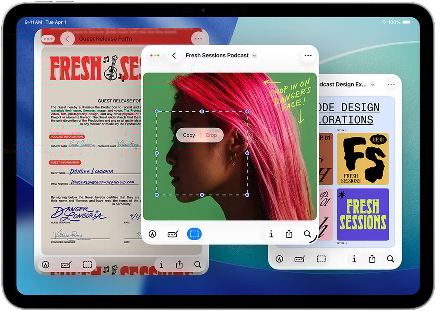This screenshot has height=311, width=436.
Task: Expand the Guest Release Form title dropdown
Action: pyautogui.click(x=137, y=39)
